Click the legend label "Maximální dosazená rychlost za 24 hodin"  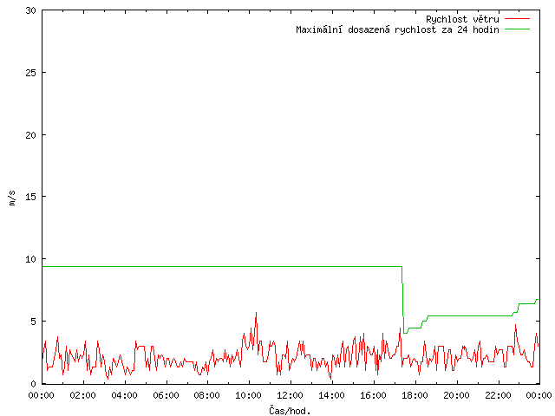click(397, 29)
